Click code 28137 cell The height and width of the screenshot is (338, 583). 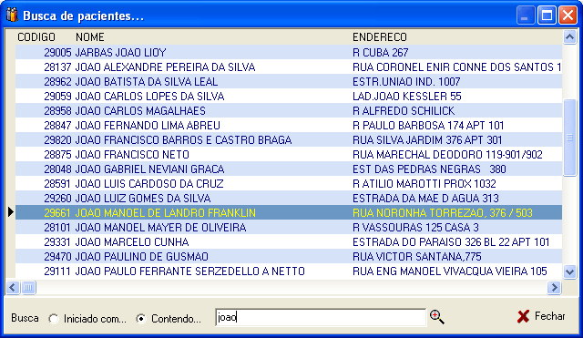pos(57,67)
